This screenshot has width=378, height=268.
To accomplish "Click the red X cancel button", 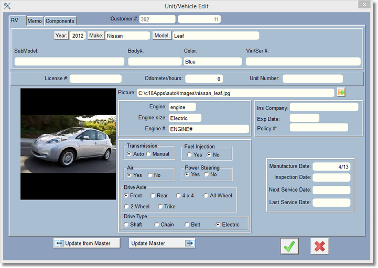I will (319, 246).
